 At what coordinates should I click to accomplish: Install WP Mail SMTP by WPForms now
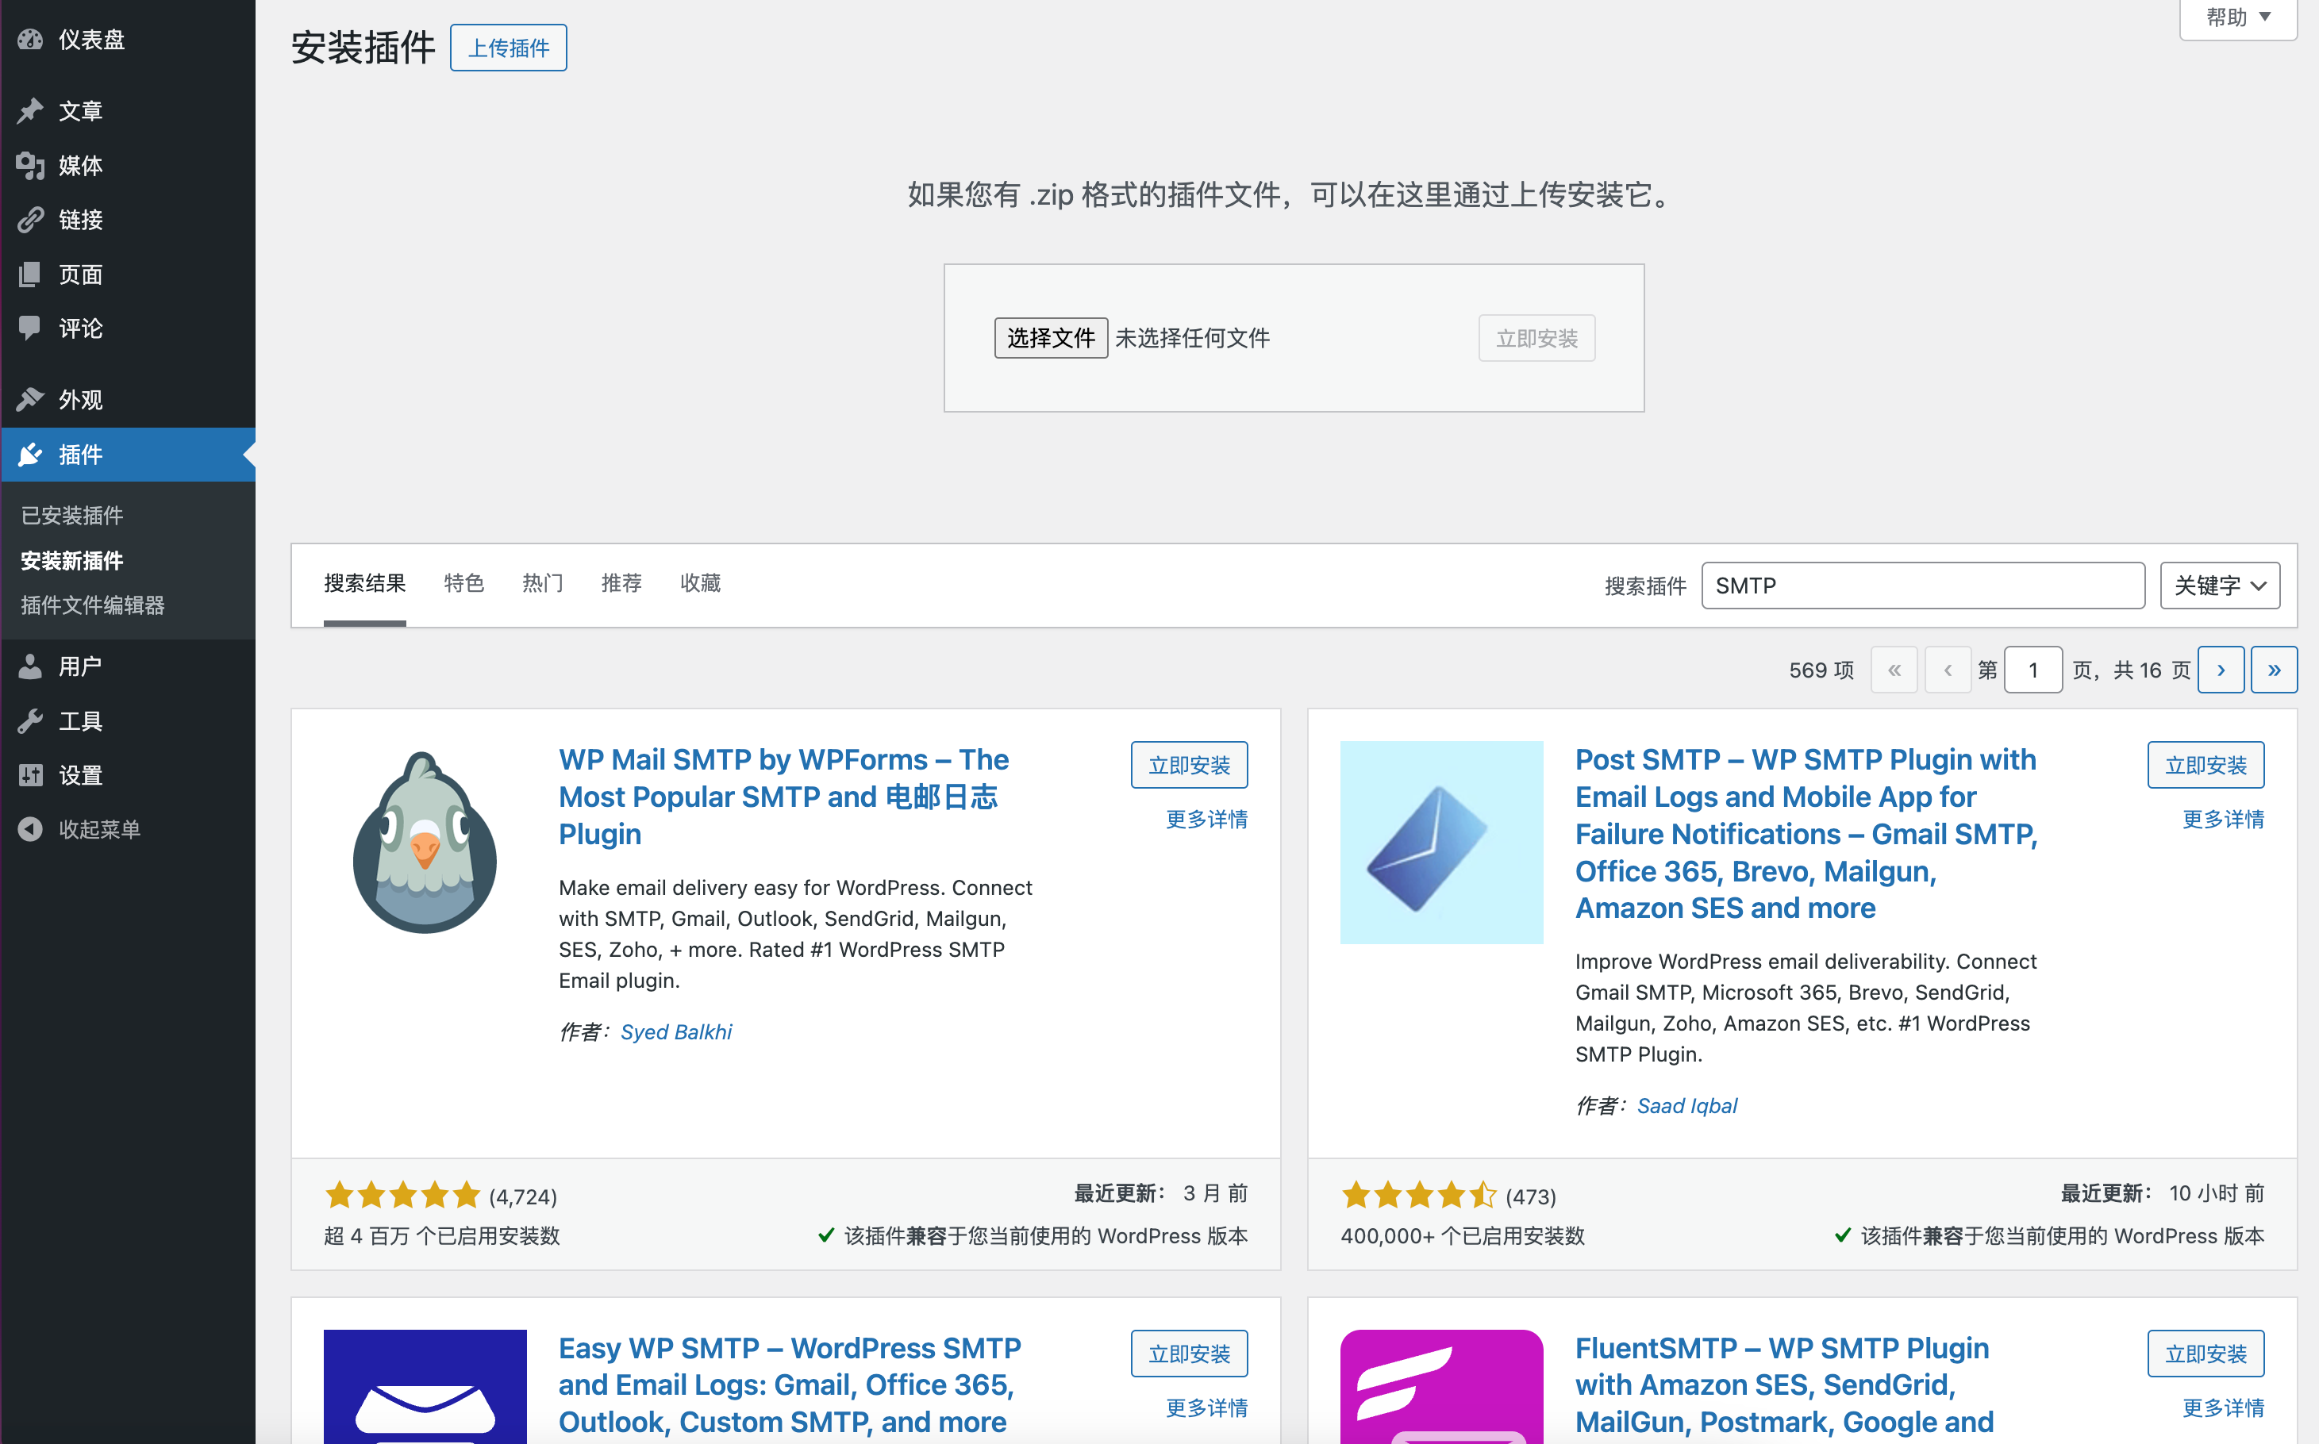click(x=1188, y=765)
